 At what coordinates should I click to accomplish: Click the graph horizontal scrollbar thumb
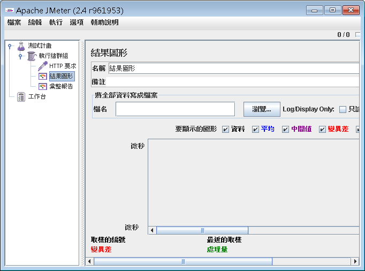(x=202, y=230)
